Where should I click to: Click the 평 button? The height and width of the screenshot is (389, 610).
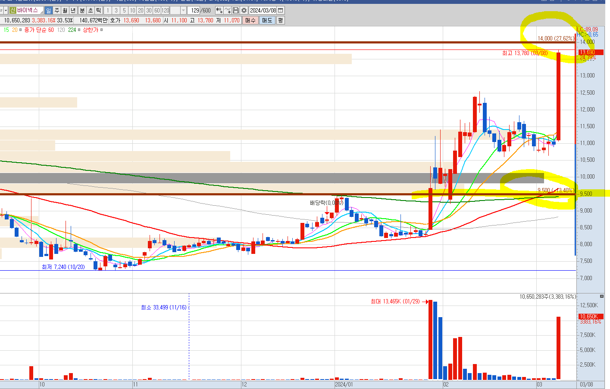(281, 20)
